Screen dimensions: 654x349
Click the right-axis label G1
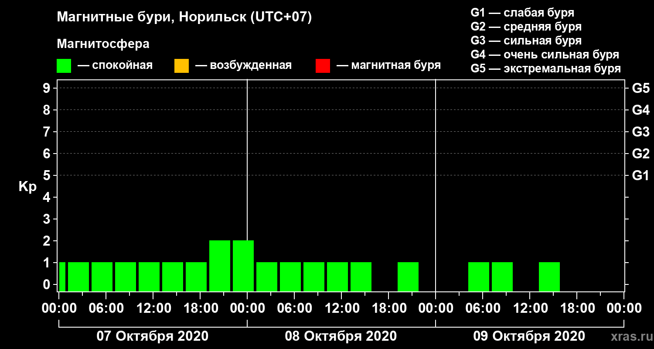pyautogui.click(x=640, y=175)
